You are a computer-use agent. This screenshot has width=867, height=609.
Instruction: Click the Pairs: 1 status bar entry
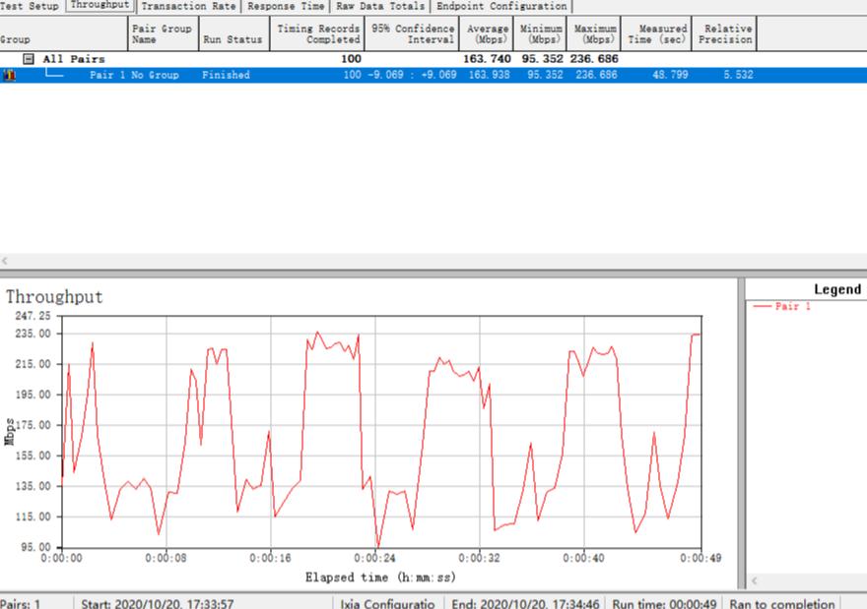[x=21, y=603]
